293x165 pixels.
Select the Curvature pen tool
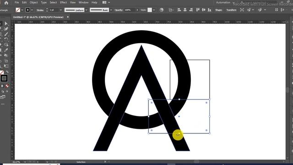point(6,29)
